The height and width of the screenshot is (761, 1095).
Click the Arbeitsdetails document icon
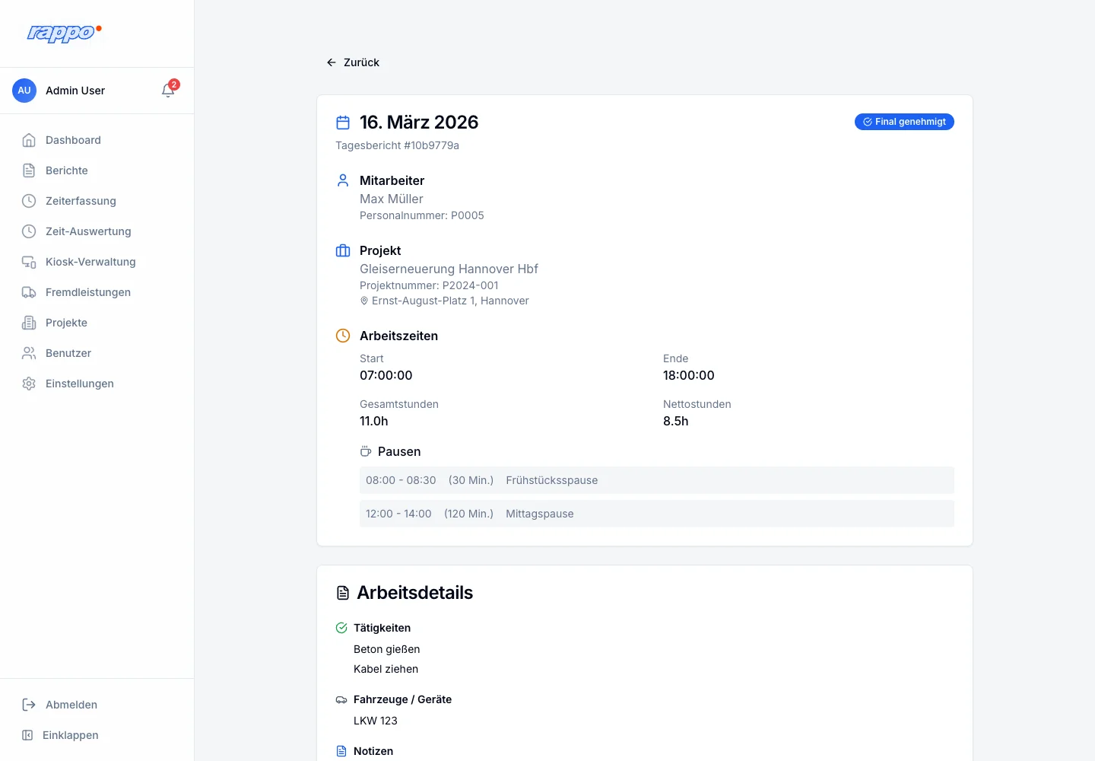click(343, 593)
